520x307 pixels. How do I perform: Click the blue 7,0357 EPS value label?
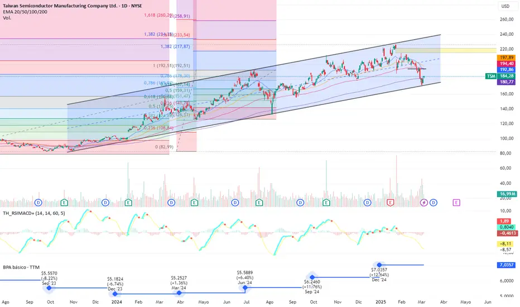pos(506,265)
